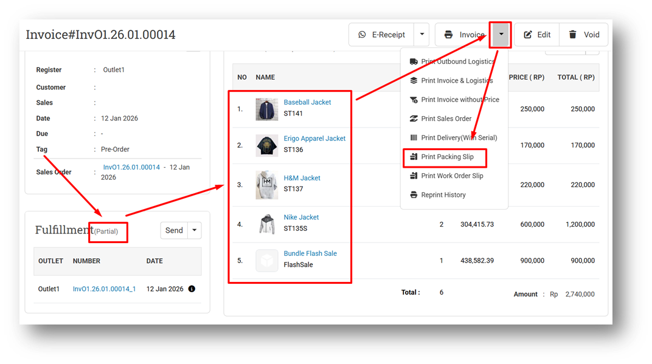
Task: Click the PRICE ( RP) column header
Action: tap(527, 77)
